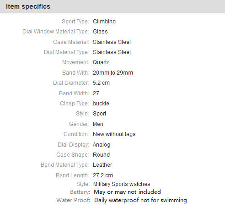The width and height of the screenshot is (225, 208).
Task: Select the Glass value text
Action: [100, 32]
